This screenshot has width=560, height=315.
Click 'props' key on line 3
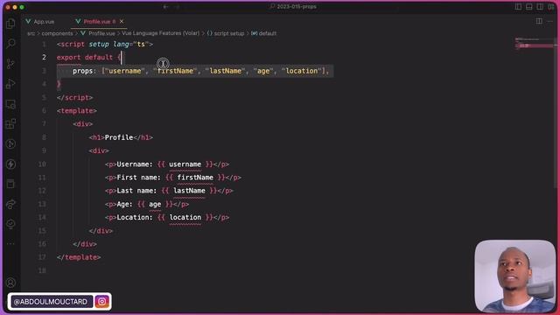[x=83, y=71]
